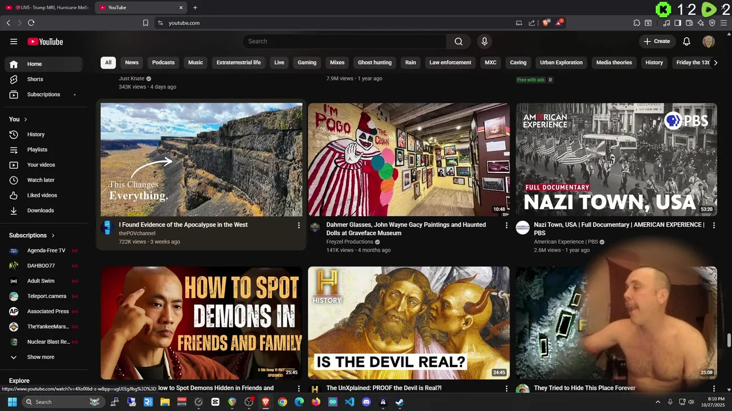Open thePOVchannel channel link

click(x=137, y=233)
